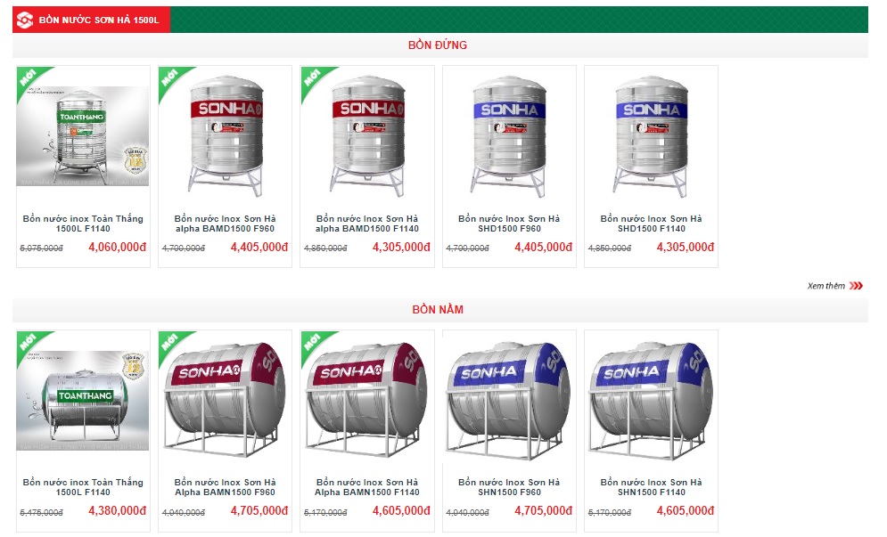Click the 'Mới' badge on BAMD1500 F960 tank
The image size is (887, 537).
point(170,77)
